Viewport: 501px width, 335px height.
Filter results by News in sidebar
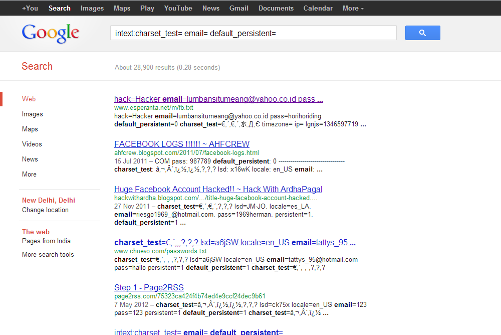pos(30,159)
